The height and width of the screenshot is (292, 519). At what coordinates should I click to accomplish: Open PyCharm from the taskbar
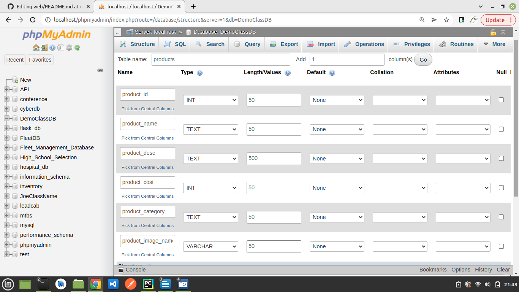coord(148,284)
